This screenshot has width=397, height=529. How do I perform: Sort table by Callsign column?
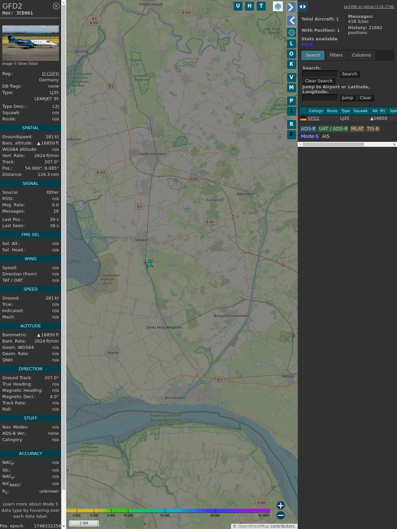[316, 111]
